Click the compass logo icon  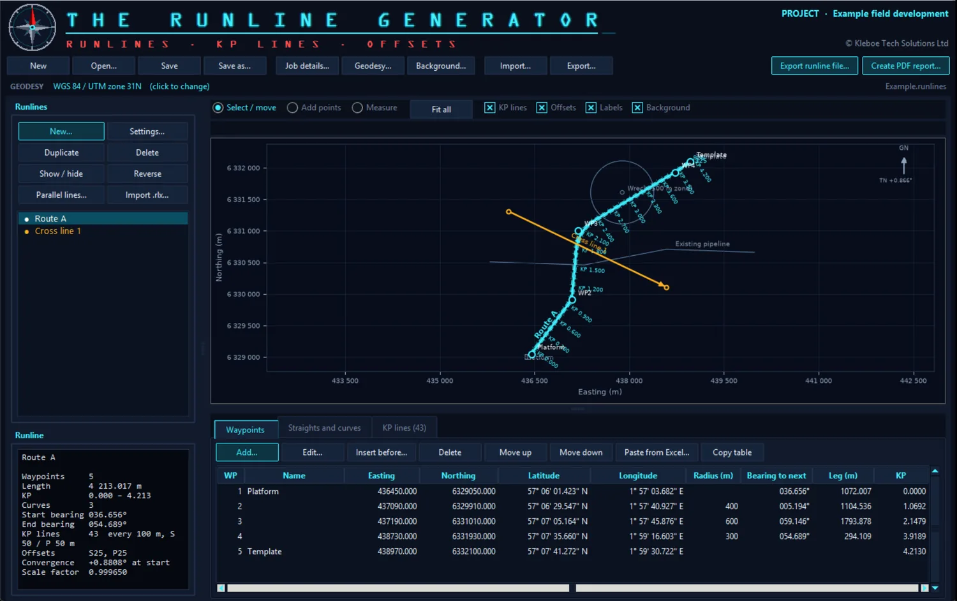click(x=33, y=27)
